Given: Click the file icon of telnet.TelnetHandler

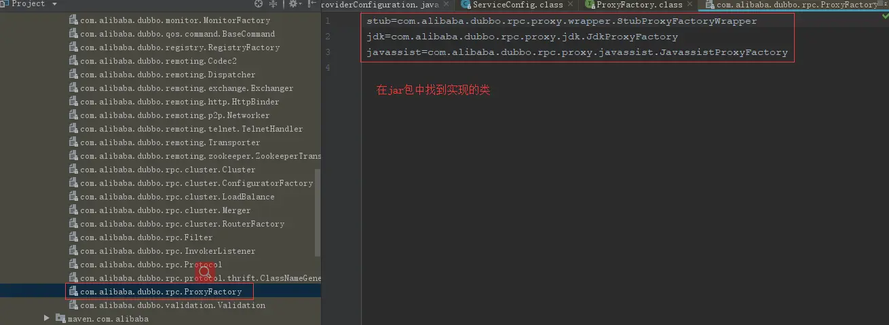Looking at the screenshot, I should (x=73, y=129).
